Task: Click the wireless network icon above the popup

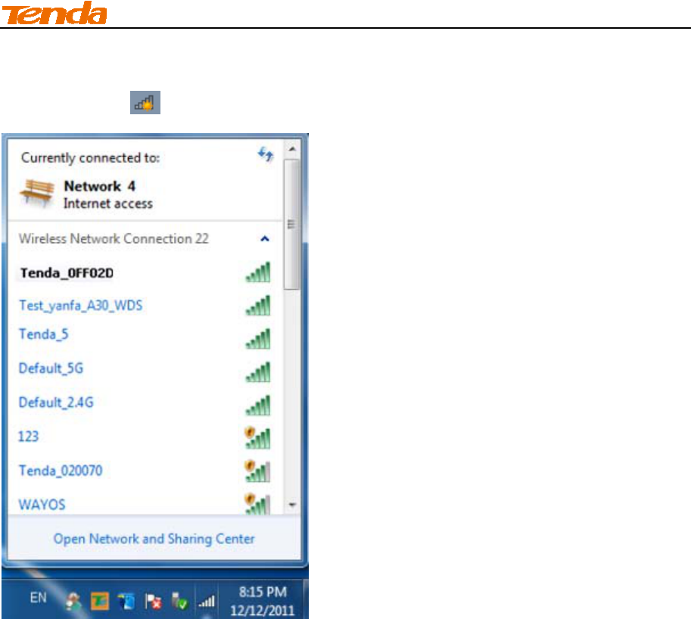Action: pos(145,103)
